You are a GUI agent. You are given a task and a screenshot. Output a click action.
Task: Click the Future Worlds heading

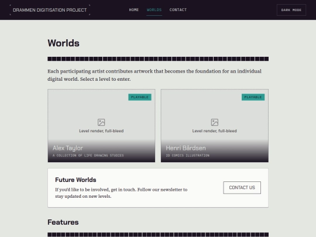tap(75, 180)
